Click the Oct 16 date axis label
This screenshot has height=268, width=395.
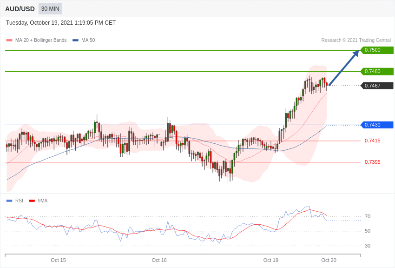tap(159, 260)
